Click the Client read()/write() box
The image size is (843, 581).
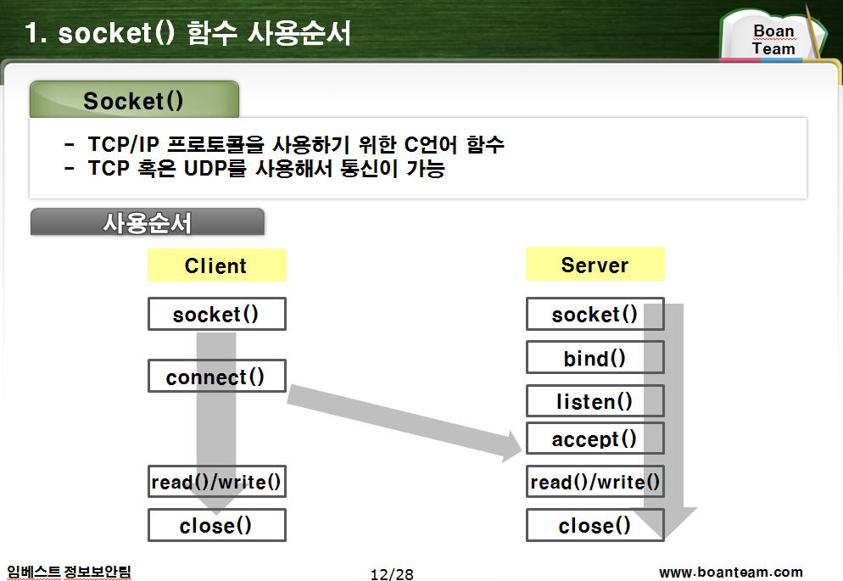pyautogui.click(x=216, y=482)
